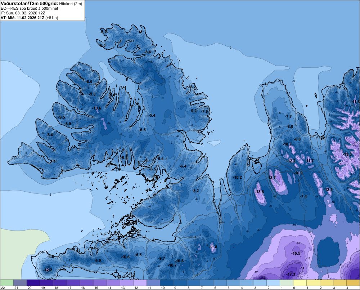Select the lavender swatch between -13 and -12
The height and width of the screenshot is (290, 360).
click(x=126, y=282)
